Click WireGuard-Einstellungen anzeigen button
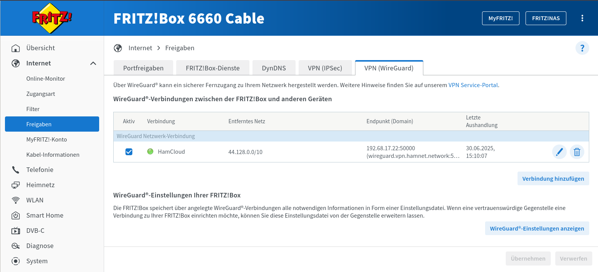This screenshot has height=272, width=598. [x=537, y=228]
